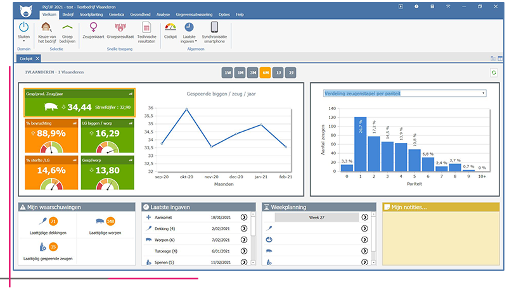Select the 2J time range
Viewport: 507px width, 298px height.
tap(290, 73)
